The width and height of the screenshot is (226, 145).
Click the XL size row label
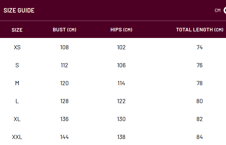[x=17, y=119]
